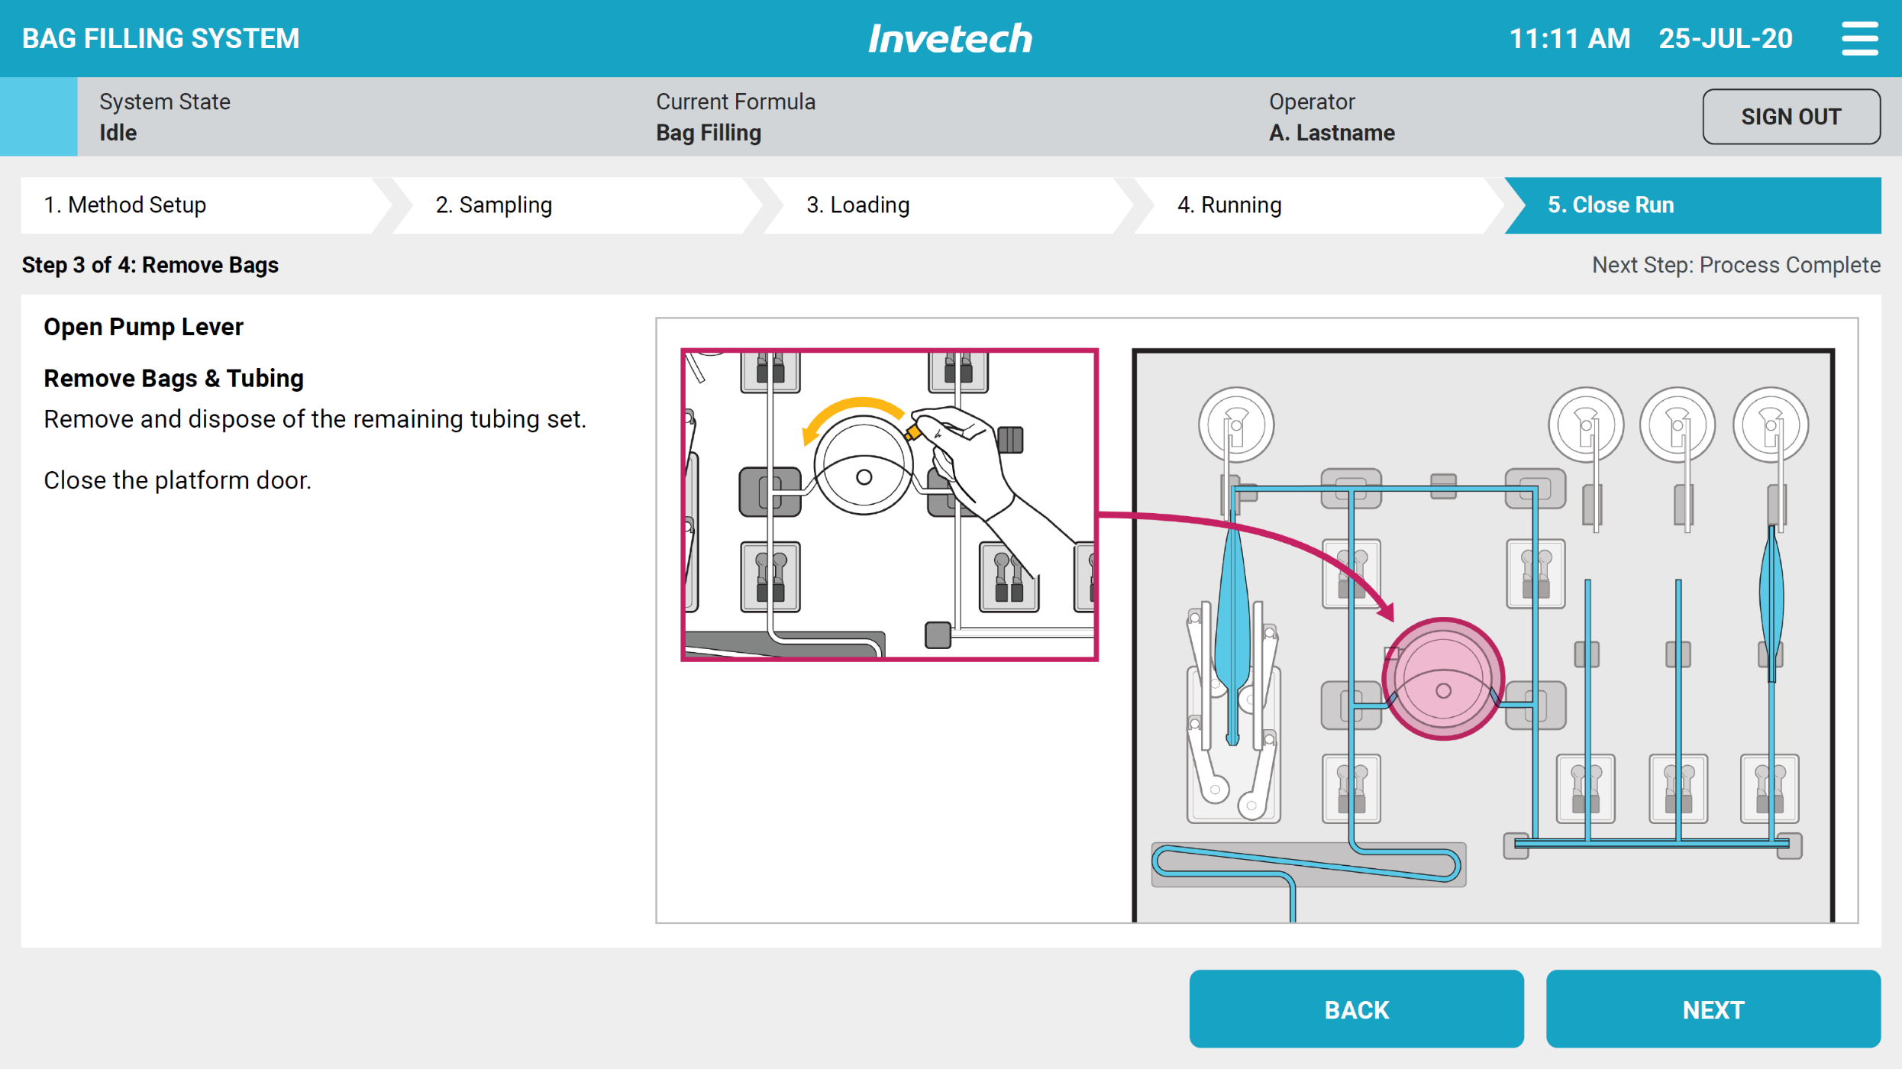Click the Next Step: Process Complete text
Screen dimensions: 1902x1069
click(x=1736, y=265)
